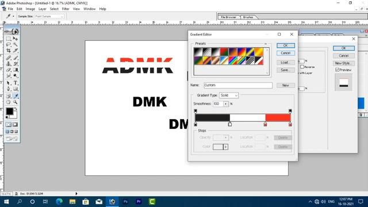Select the Gradient tool in toolbox
The image size is (368, 207).
tap(16, 70)
